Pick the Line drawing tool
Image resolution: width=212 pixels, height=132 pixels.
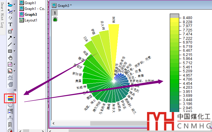click(10, 45)
